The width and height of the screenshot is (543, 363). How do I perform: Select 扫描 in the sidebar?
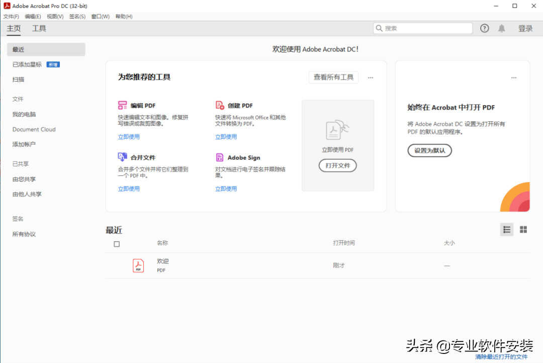[19, 80]
